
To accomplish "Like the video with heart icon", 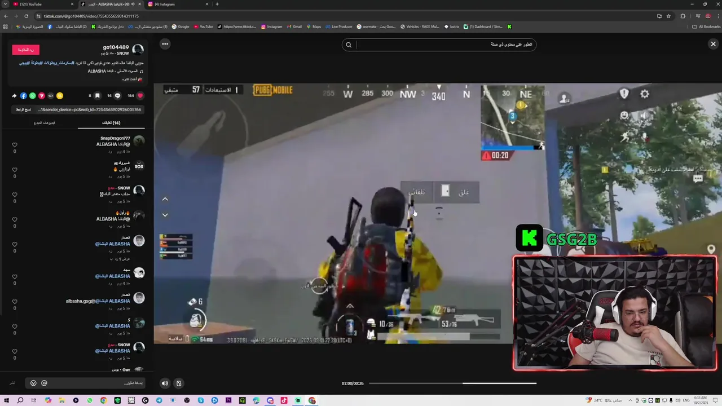I will [x=140, y=96].
